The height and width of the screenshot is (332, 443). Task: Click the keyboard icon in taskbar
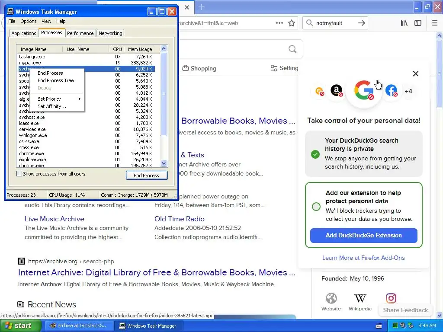point(379,326)
